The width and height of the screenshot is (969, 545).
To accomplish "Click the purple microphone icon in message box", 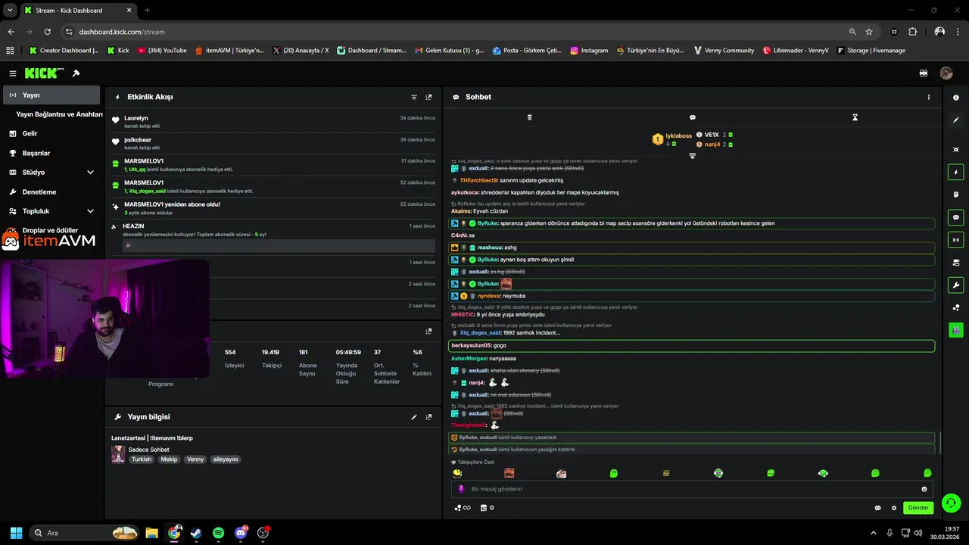I will pos(461,489).
